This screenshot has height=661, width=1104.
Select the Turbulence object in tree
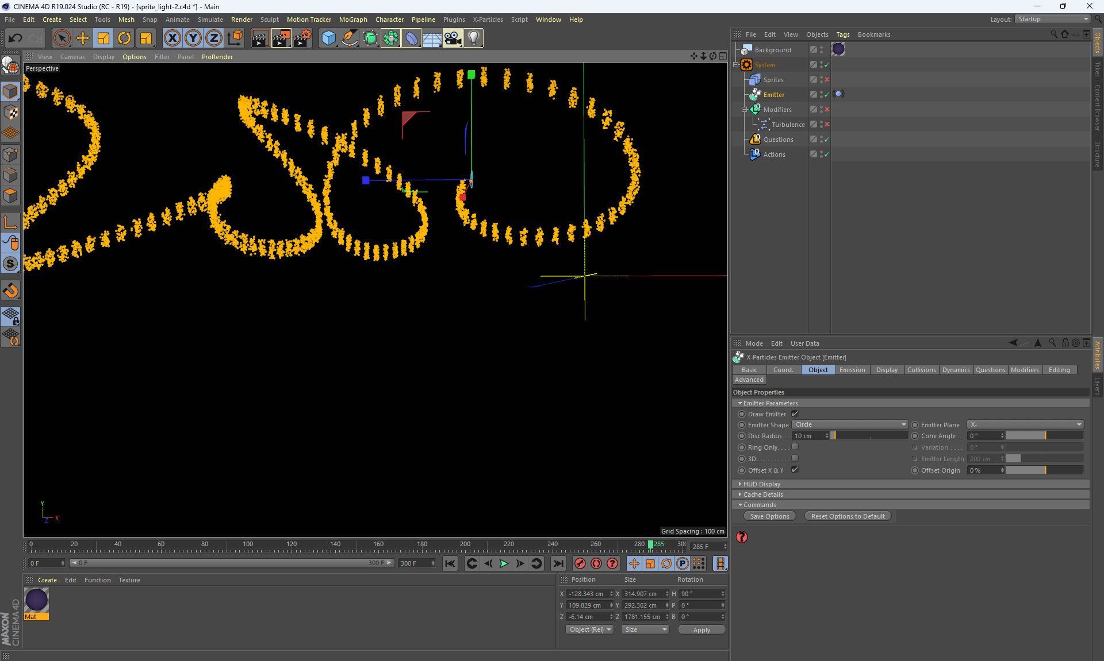pyautogui.click(x=788, y=125)
